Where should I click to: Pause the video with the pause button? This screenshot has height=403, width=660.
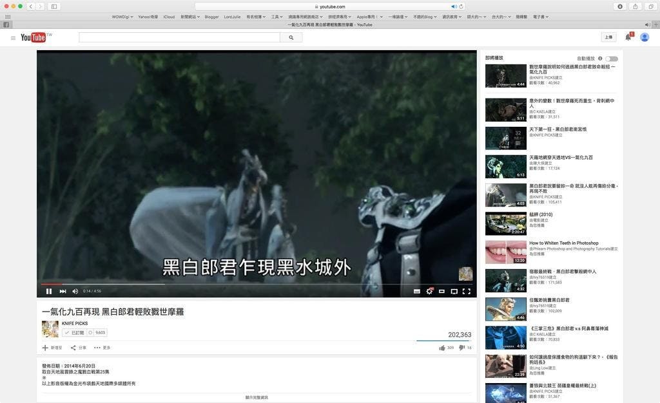tap(49, 291)
